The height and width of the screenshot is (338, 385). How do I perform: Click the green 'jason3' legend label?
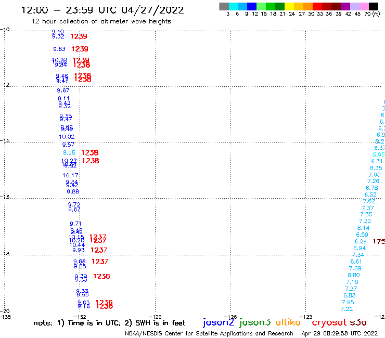click(255, 322)
